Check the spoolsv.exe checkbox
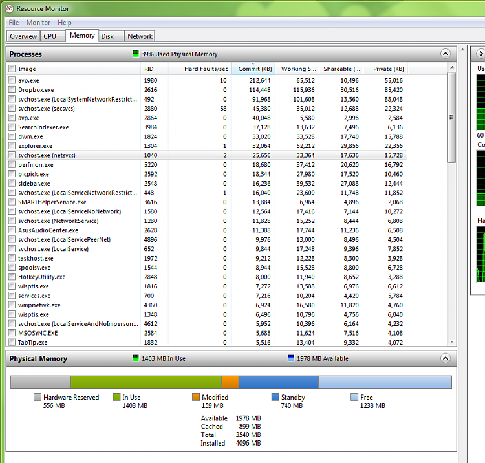 pyautogui.click(x=12, y=268)
